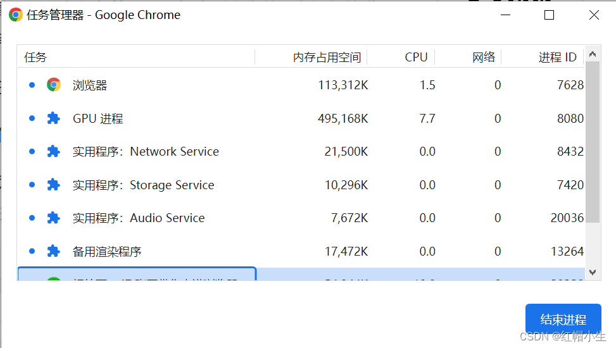Click the puzzle icon beside Storage Service
This screenshot has width=616, height=348.
coord(53,185)
